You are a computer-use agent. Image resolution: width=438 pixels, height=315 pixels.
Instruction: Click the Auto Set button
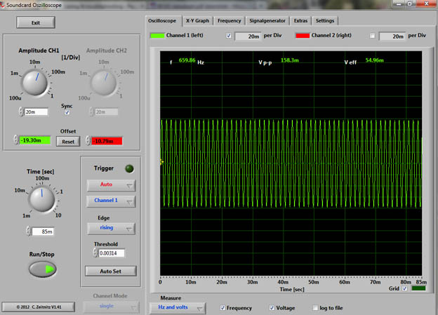(x=111, y=271)
